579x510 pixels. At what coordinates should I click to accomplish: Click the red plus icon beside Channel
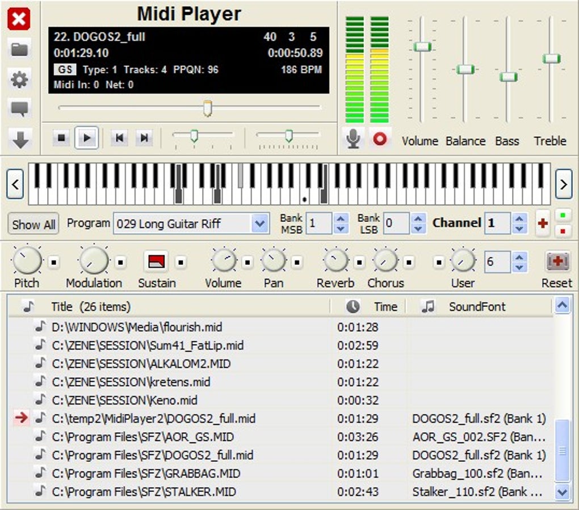click(543, 224)
